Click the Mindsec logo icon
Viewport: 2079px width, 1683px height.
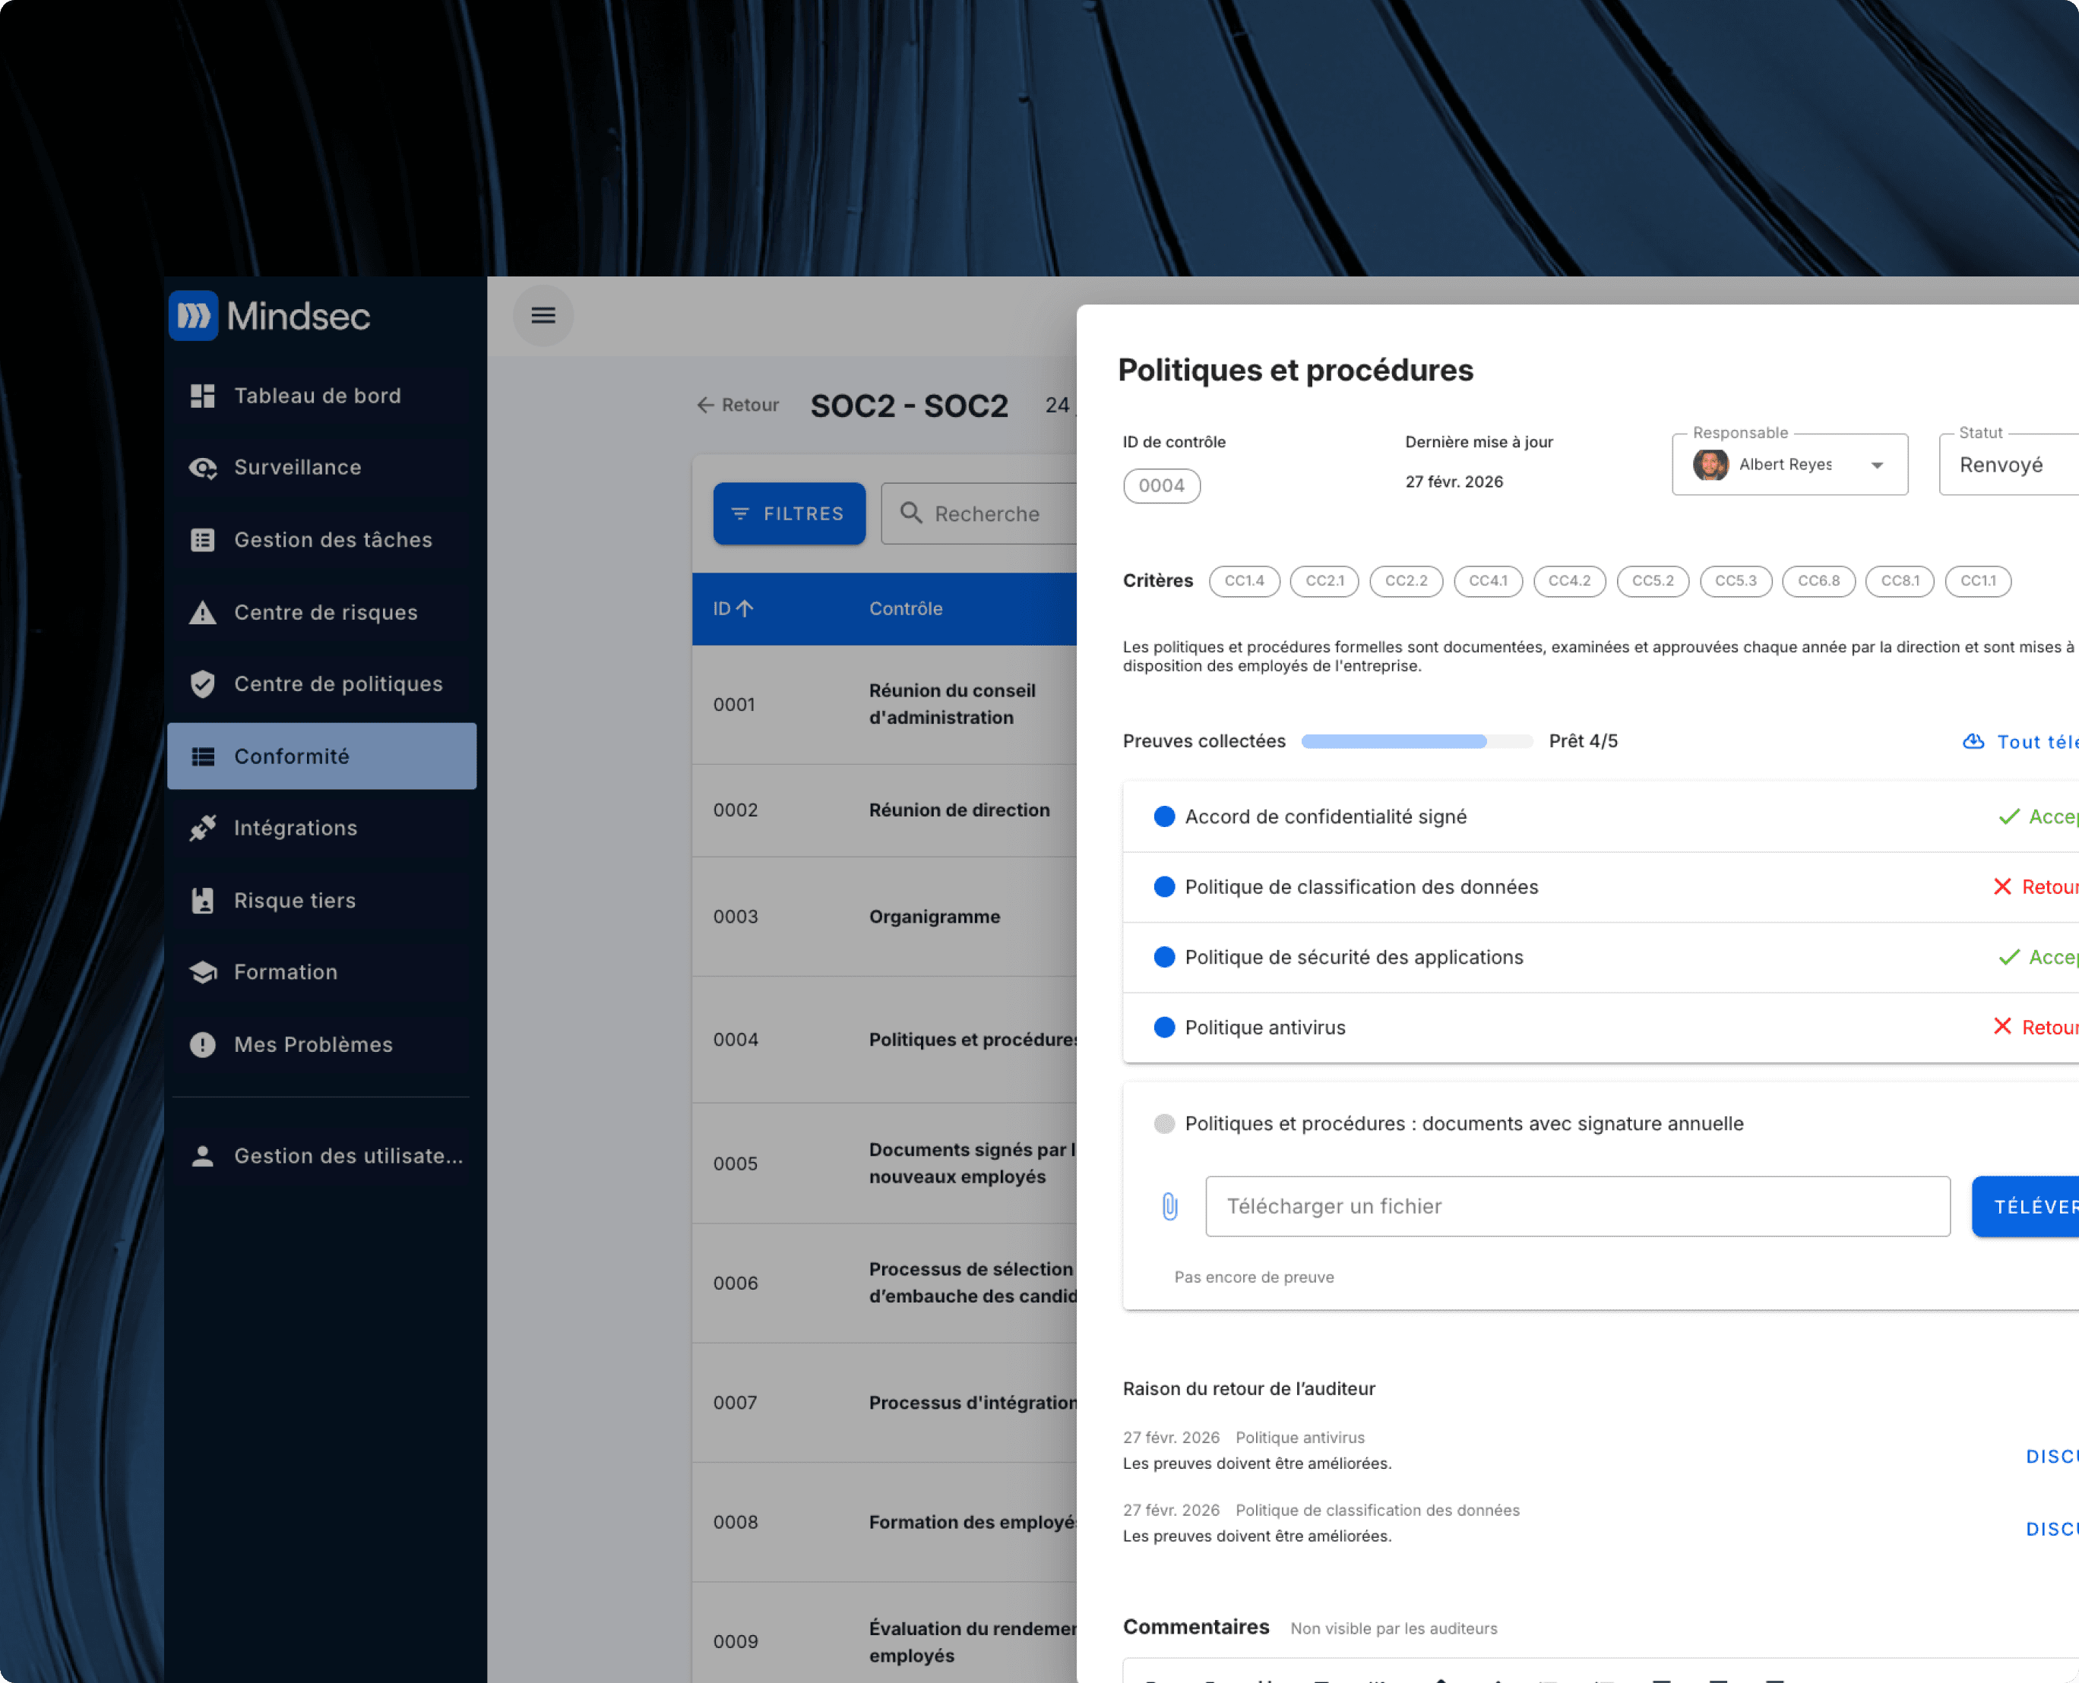coord(193,316)
